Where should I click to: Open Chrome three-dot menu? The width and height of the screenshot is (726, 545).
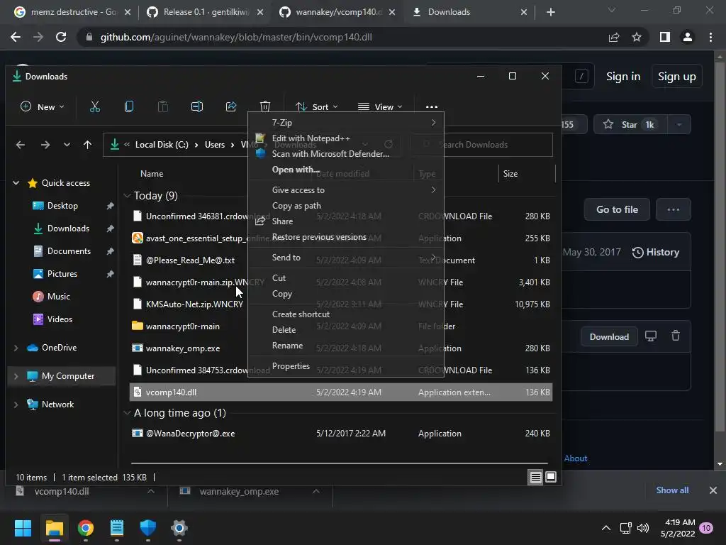click(x=710, y=37)
